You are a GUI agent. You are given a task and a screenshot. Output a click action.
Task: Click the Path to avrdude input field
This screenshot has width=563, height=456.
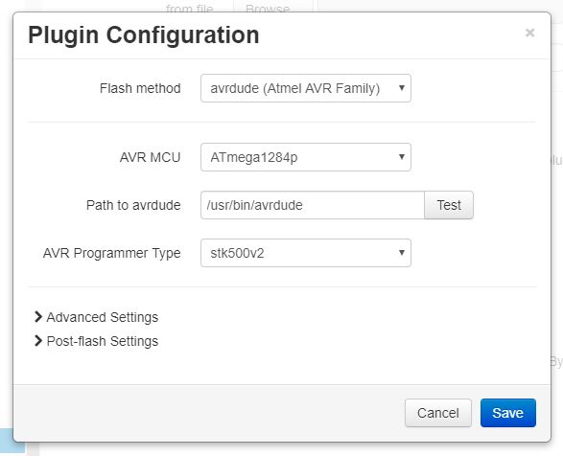pos(313,205)
